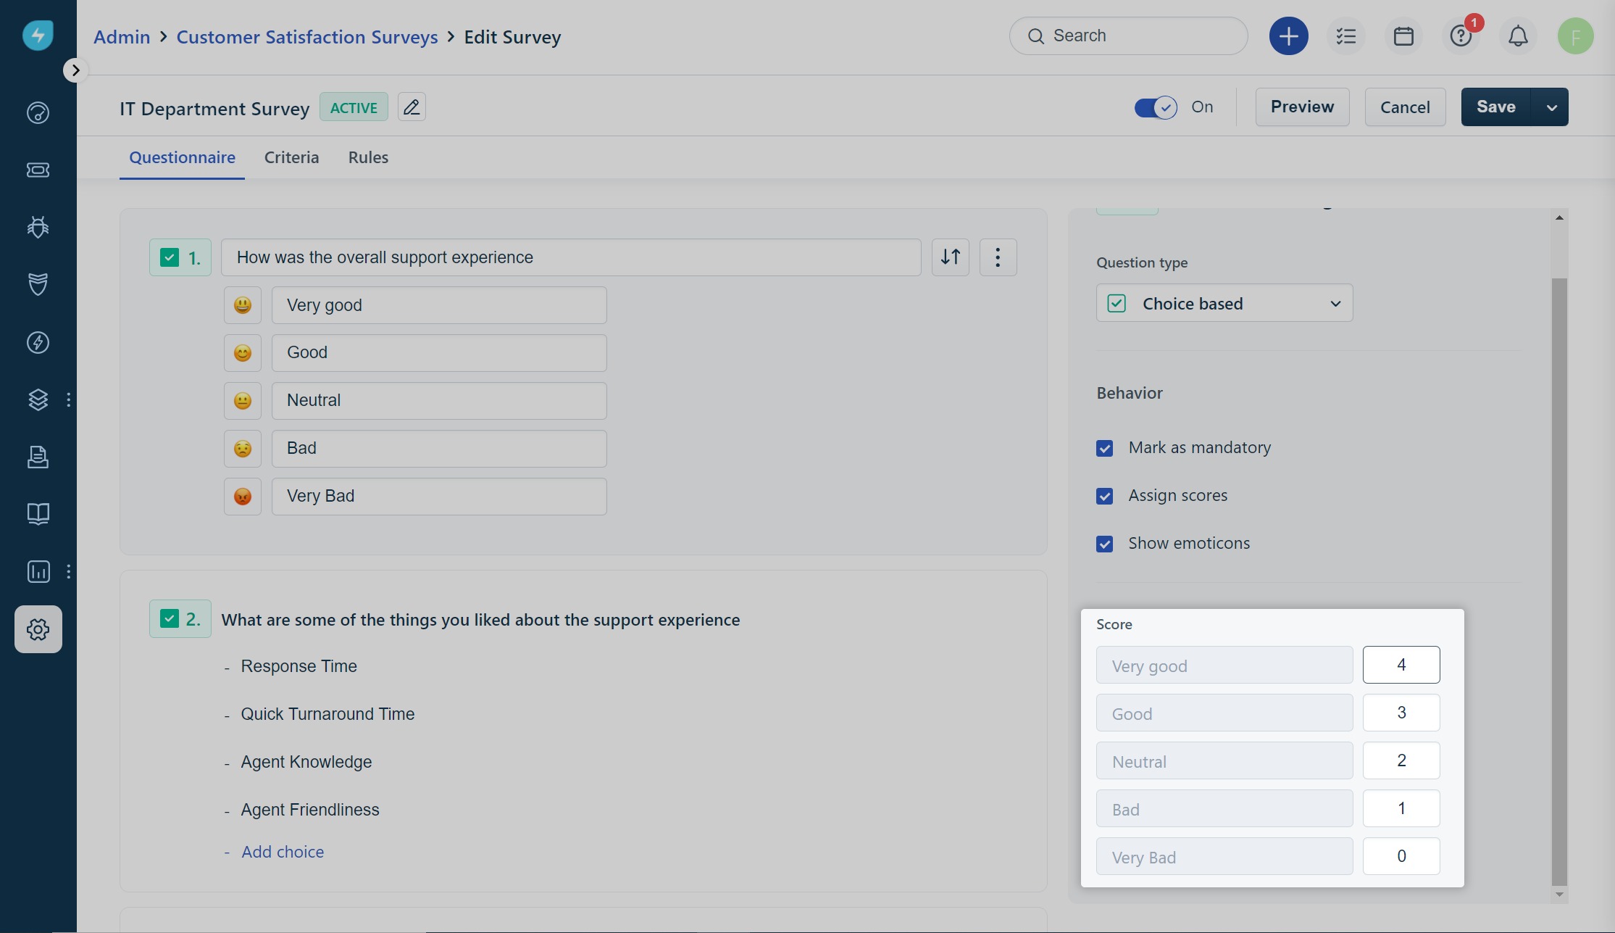This screenshot has height=933, width=1615.
Task: Uncheck Show emoticons checkbox
Action: pos(1104,544)
